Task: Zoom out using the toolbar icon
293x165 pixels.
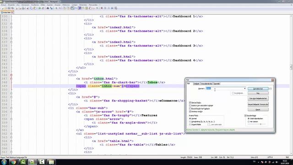Action: [60, 8]
